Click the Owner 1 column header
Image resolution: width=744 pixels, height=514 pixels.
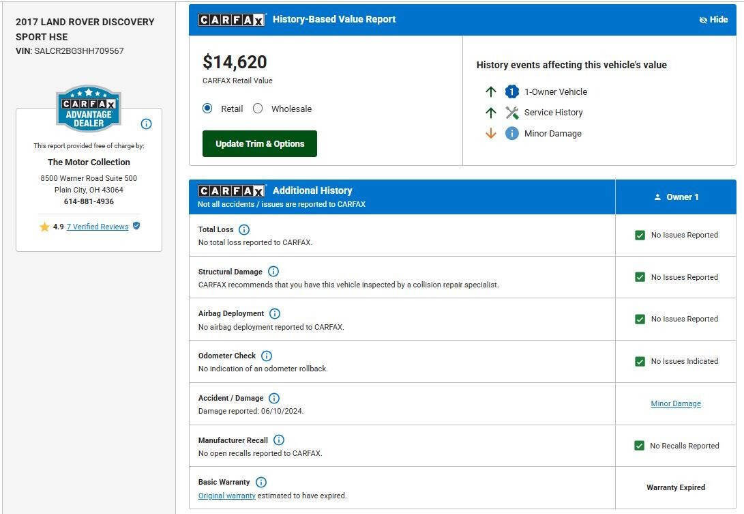[x=676, y=197]
